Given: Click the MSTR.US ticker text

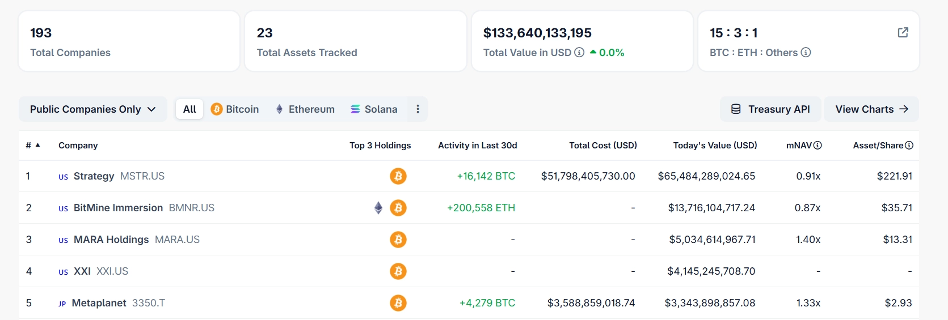Looking at the screenshot, I should point(142,176).
